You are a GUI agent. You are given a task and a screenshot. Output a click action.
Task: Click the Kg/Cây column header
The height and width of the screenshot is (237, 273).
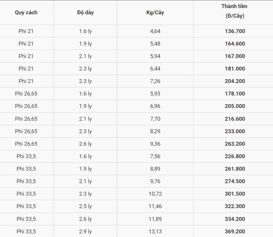pos(155,12)
